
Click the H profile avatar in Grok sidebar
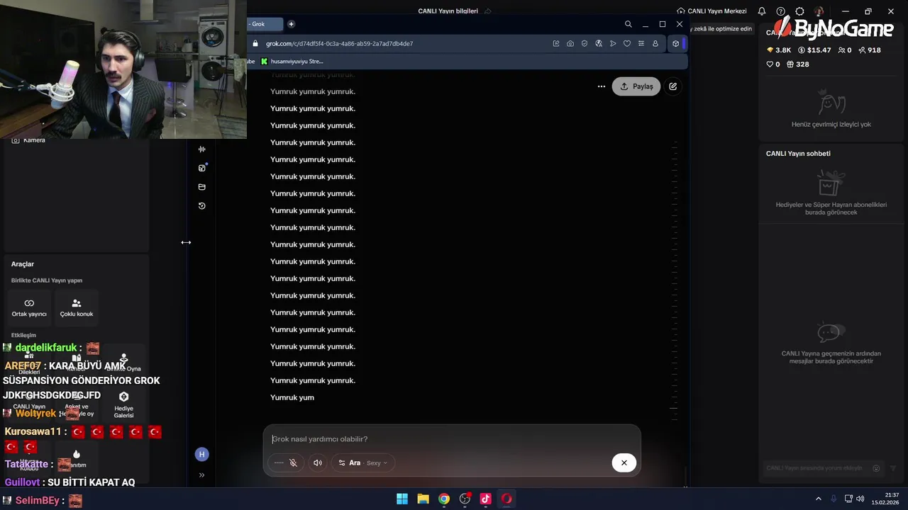201,454
